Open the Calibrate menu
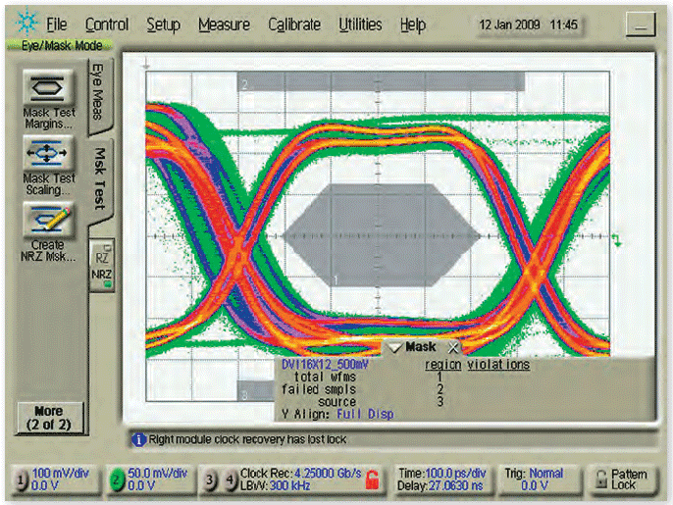Screen dimensions: 673x505 (294, 25)
